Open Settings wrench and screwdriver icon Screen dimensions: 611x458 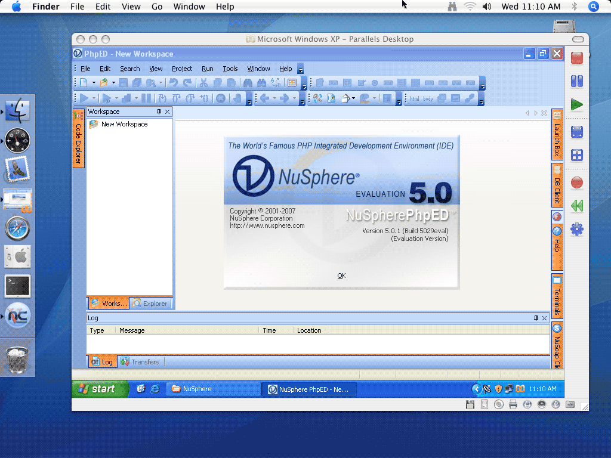pos(317,98)
